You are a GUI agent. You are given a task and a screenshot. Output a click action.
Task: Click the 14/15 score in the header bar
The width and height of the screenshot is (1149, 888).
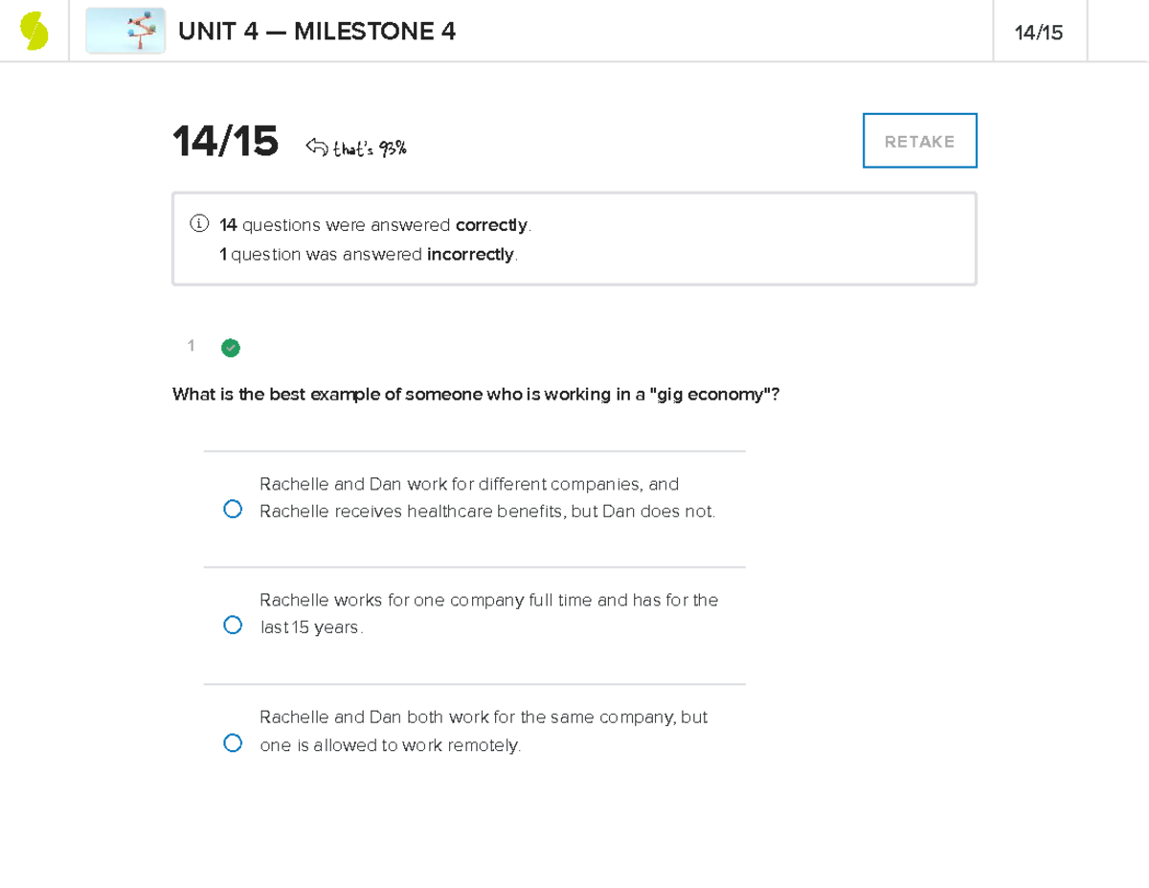pyautogui.click(x=1039, y=33)
